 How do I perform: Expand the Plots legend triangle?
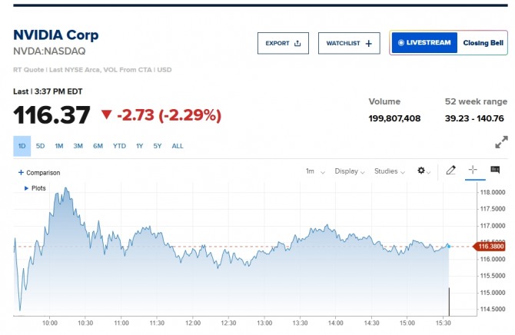coord(27,187)
